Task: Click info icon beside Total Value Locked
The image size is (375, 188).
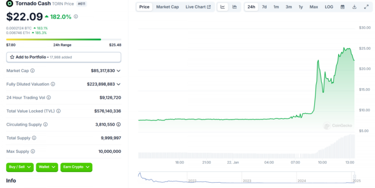Action: (x=59, y=111)
